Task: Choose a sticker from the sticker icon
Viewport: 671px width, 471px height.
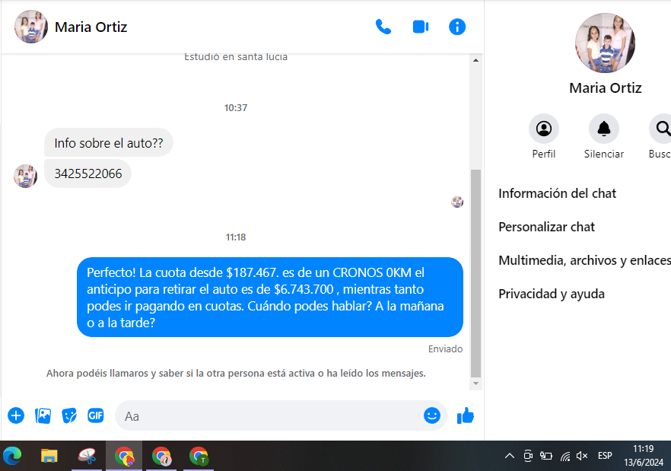Action: (x=69, y=415)
